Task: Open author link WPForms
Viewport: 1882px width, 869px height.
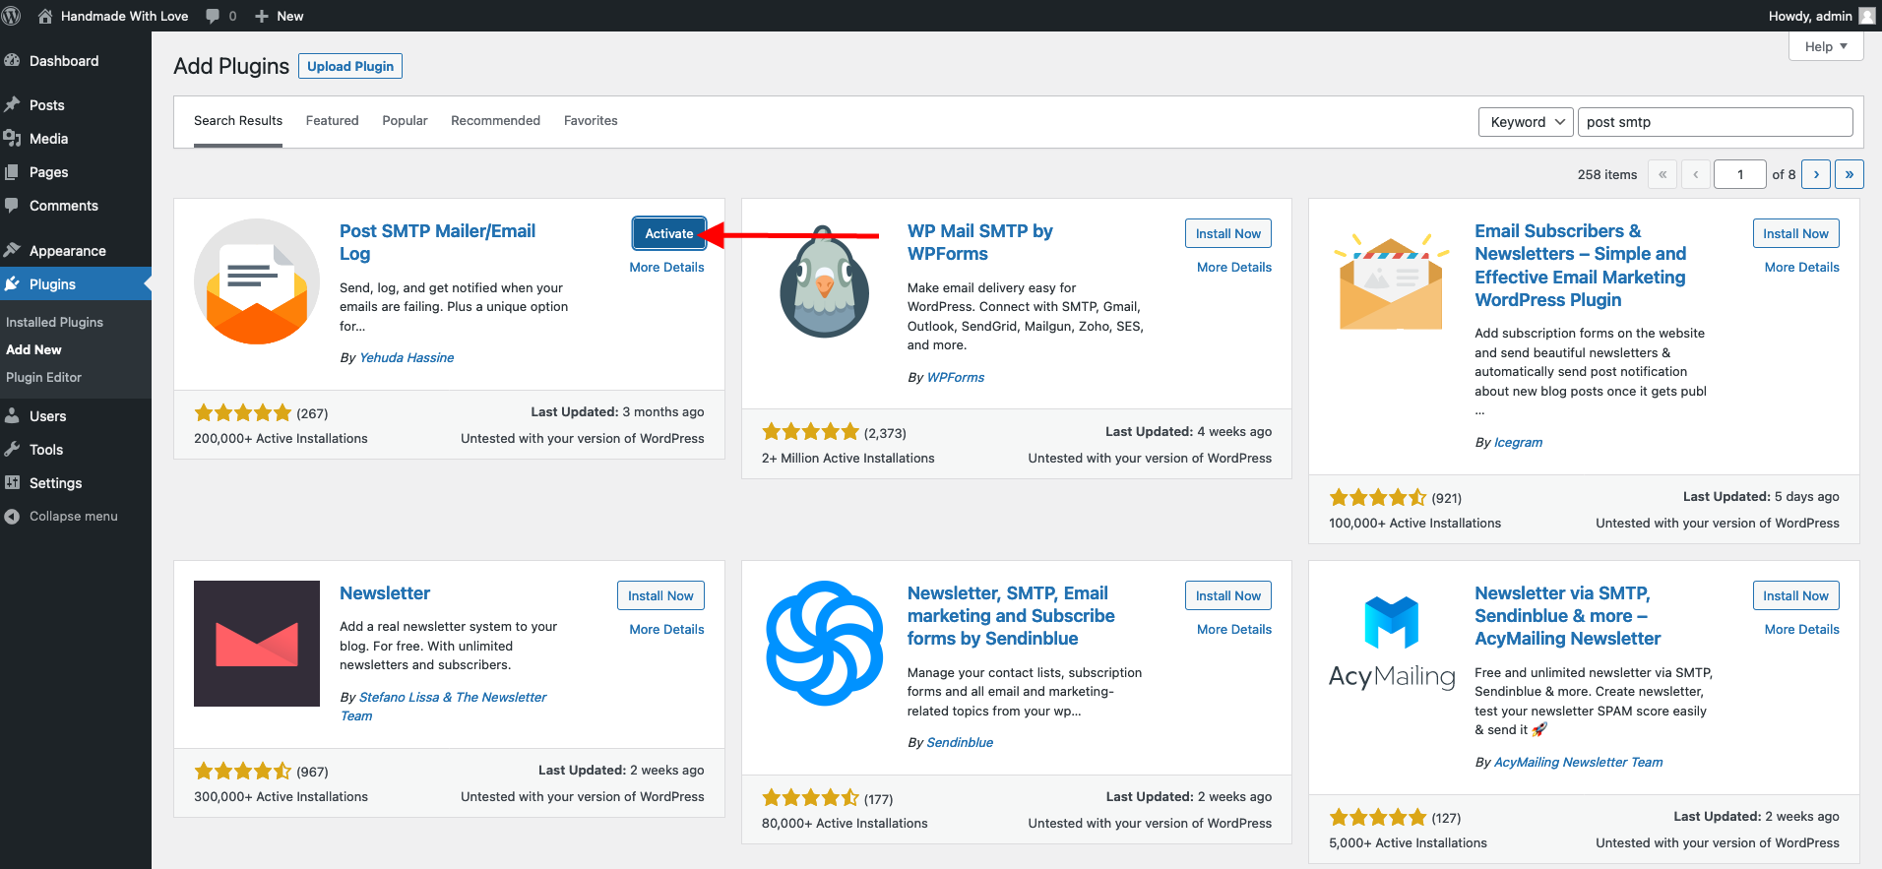Action: click(x=955, y=377)
